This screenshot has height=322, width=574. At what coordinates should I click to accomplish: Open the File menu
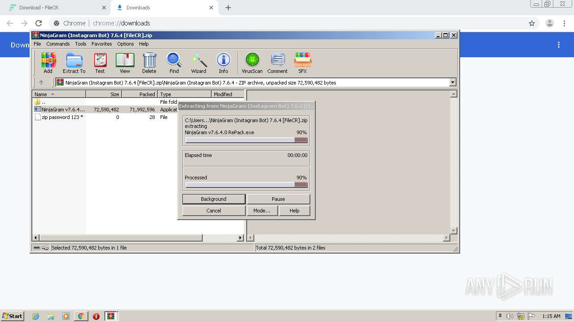[x=37, y=44]
